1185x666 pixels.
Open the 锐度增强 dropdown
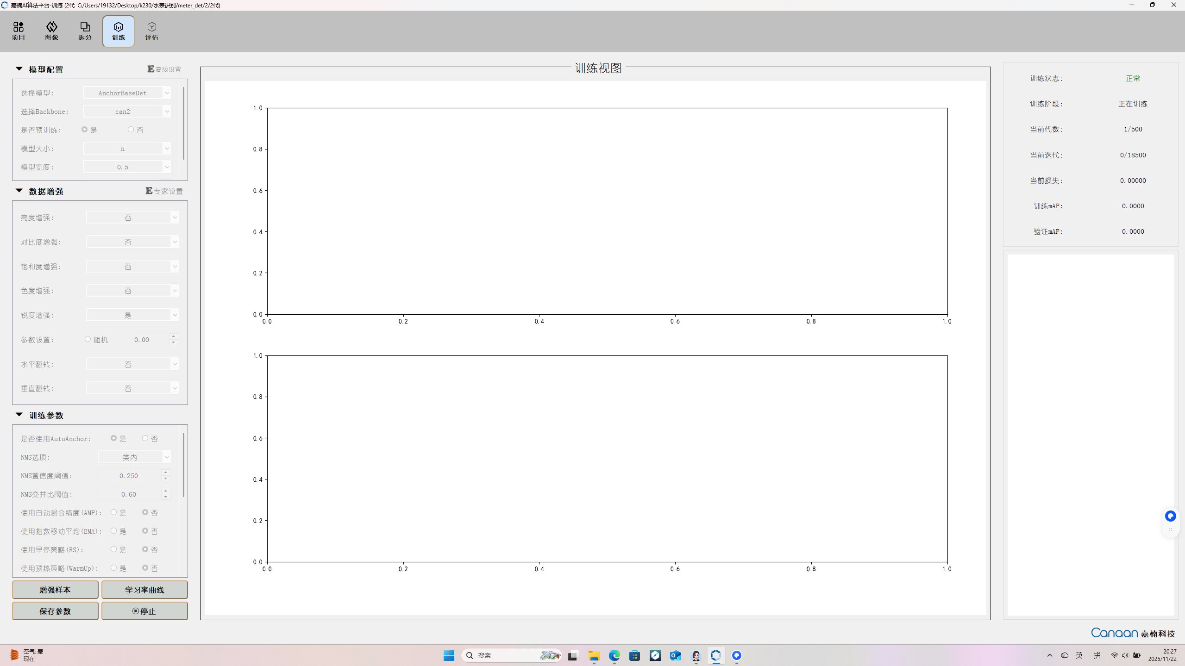tap(132, 315)
